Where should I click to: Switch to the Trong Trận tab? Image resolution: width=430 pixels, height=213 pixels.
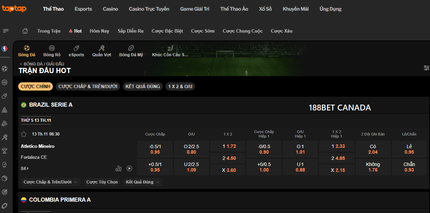[x=49, y=31]
